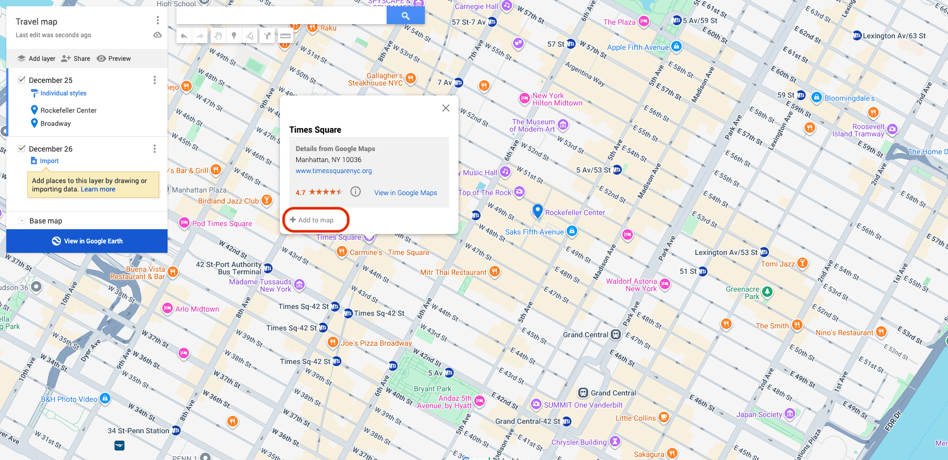
Task: Click the Arlo Midtown hotel marker
Action: coord(168,308)
